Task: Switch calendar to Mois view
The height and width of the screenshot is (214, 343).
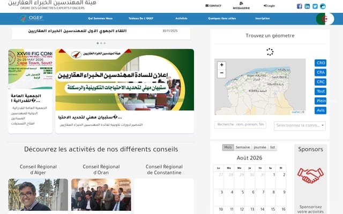Action: coord(228,148)
